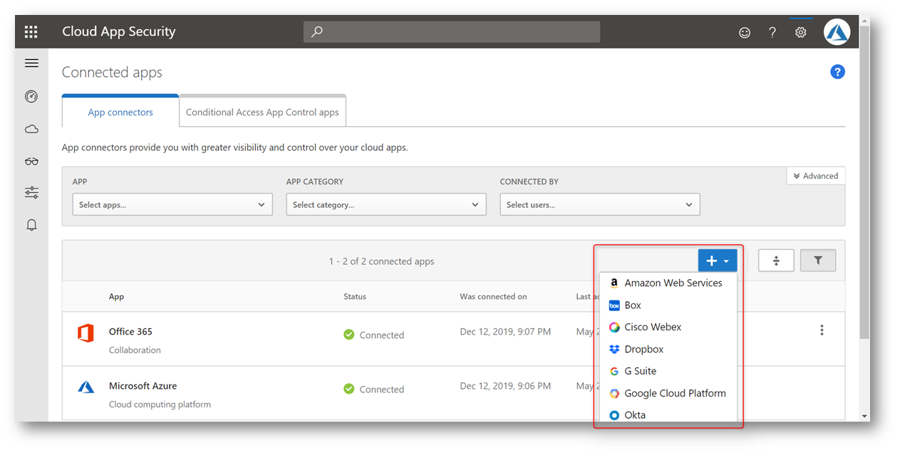Open the Investigate glasses icon in sidebar
900x460 pixels.
point(31,161)
